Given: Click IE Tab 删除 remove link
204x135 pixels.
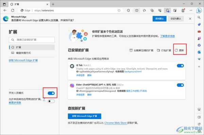Looking at the screenshot, I should tap(89, 75).
